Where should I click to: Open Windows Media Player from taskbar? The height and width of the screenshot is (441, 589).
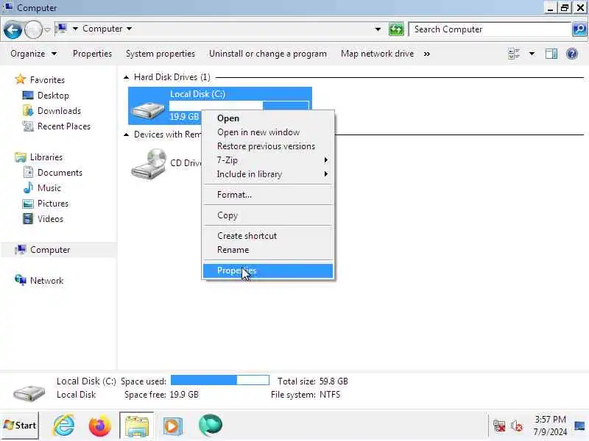tap(173, 426)
